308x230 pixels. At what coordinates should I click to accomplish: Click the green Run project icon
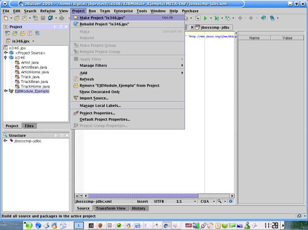pyautogui.click(x=206, y=18)
